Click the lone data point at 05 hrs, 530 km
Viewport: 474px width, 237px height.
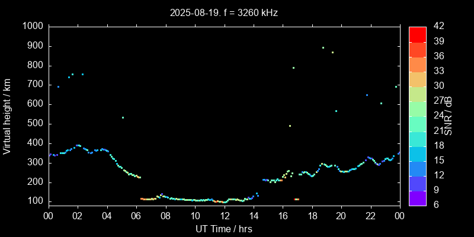click(123, 117)
